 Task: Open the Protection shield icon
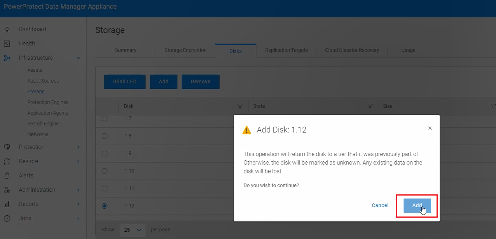(8, 147)
